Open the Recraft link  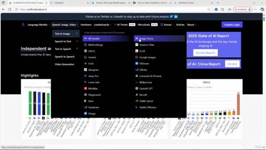[143, 95]
